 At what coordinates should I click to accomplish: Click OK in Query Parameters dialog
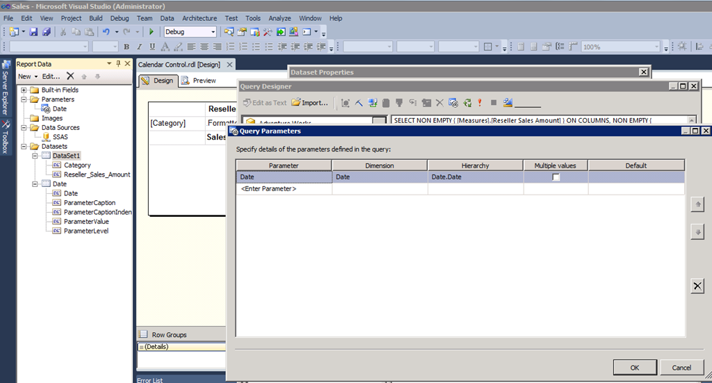[634, 367]
